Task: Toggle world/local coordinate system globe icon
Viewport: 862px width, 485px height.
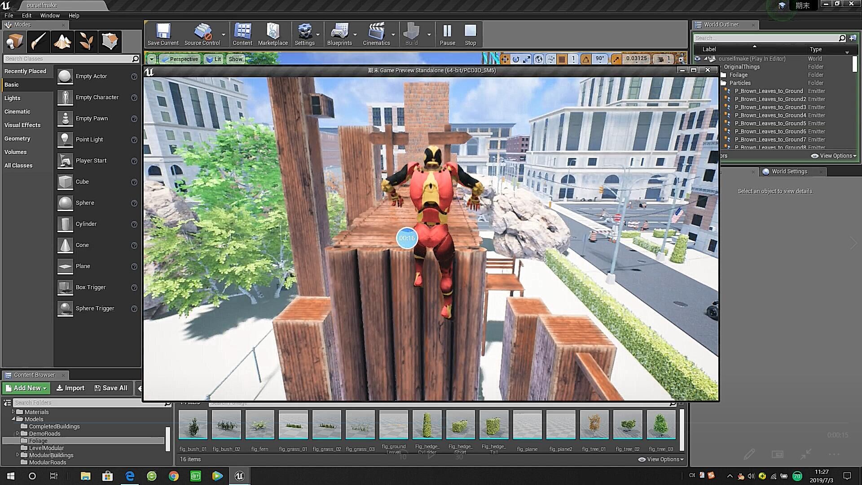Action: (539, 59)
